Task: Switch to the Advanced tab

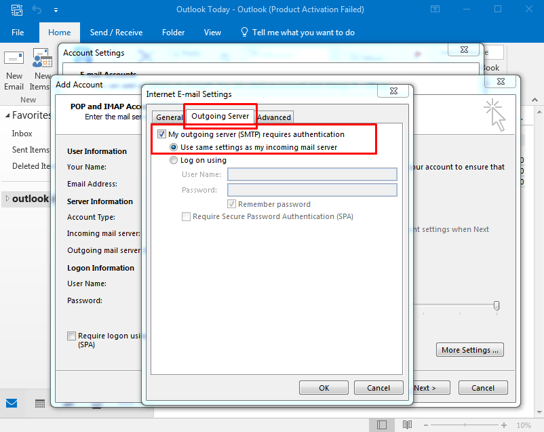Action: (274, 117)
